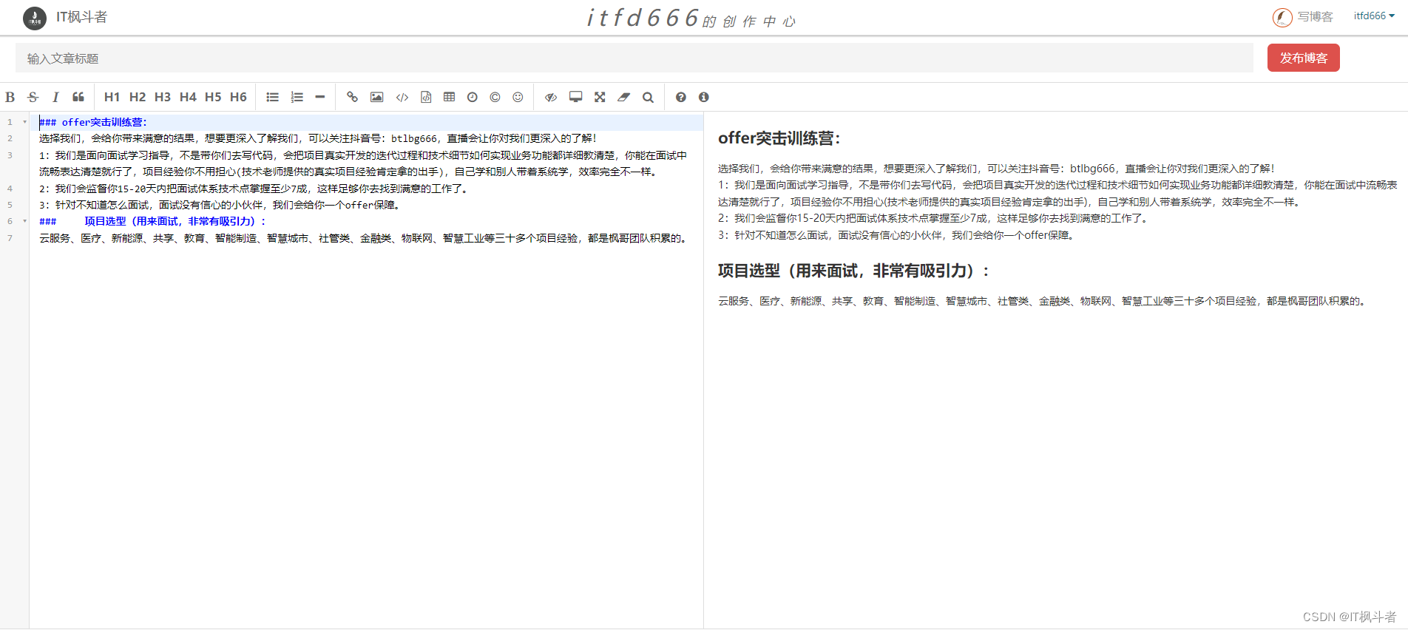Insert an unordered list
Image resolution: width=1408 pixels, height=630 pixels.
click(273, 97)
